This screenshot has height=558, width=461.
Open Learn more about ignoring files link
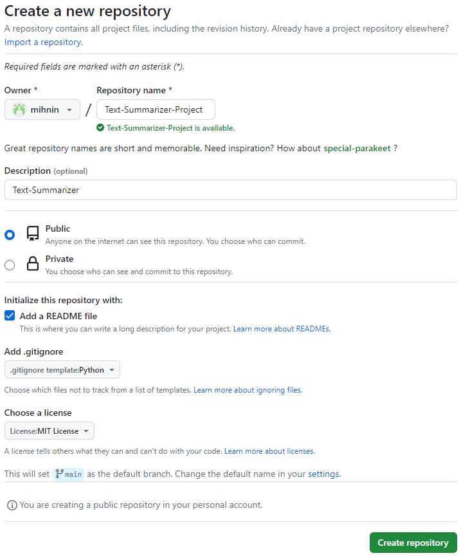click(x=248, y=390)
